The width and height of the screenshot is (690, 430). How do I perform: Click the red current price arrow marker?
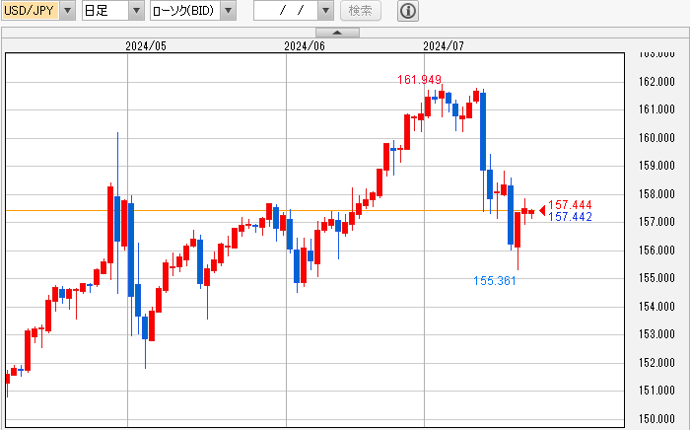pos(542,211)
